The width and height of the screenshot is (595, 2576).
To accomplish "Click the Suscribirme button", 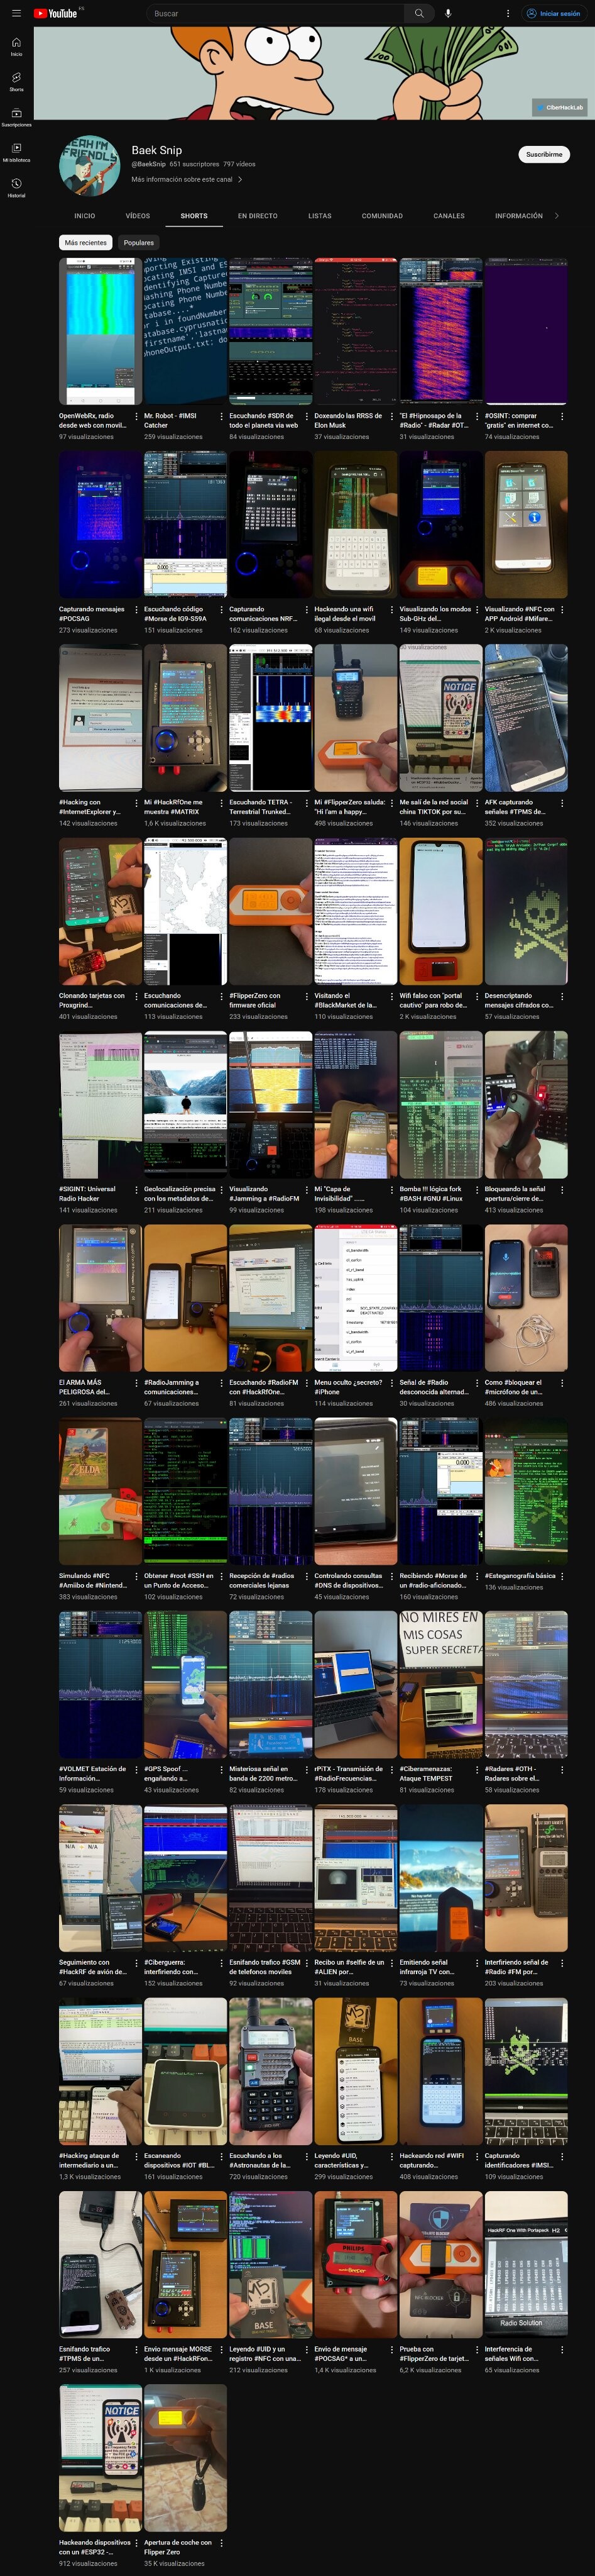I will pos(544,154).
